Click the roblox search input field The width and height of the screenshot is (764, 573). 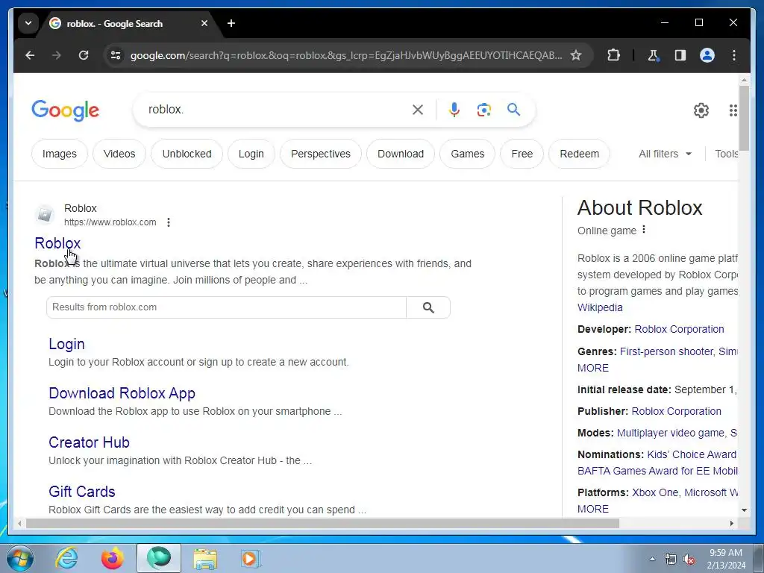tap(273, 110)
